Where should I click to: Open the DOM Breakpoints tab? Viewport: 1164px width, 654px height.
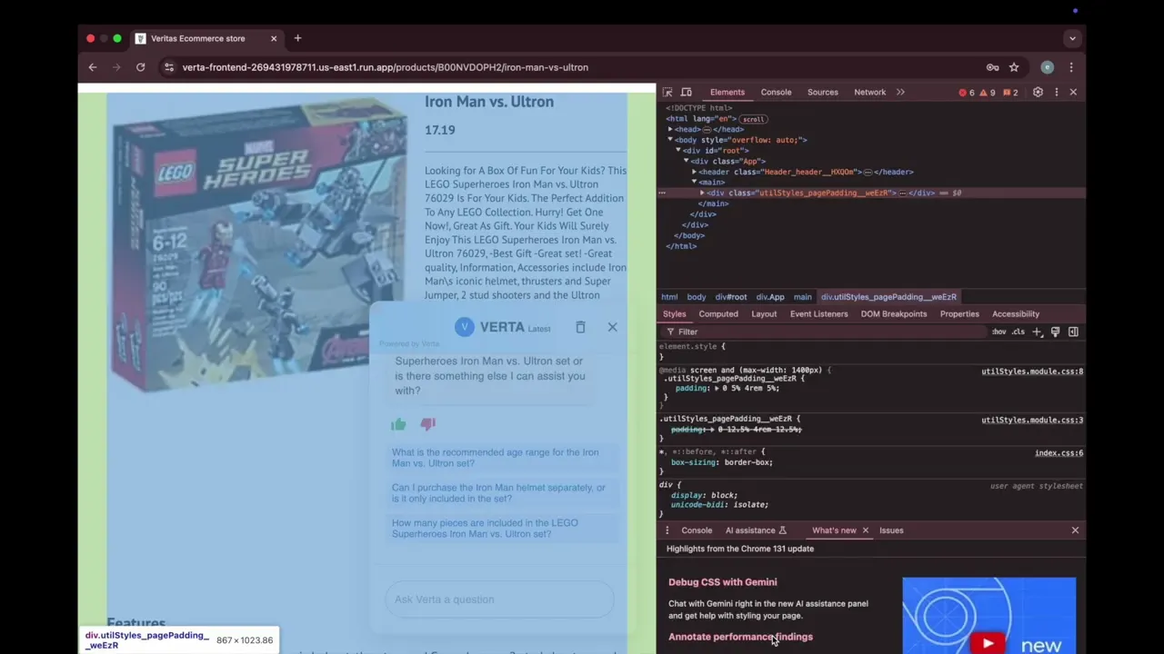(894, 314)
